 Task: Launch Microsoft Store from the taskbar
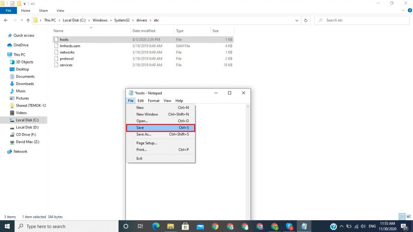click(185, 226)
